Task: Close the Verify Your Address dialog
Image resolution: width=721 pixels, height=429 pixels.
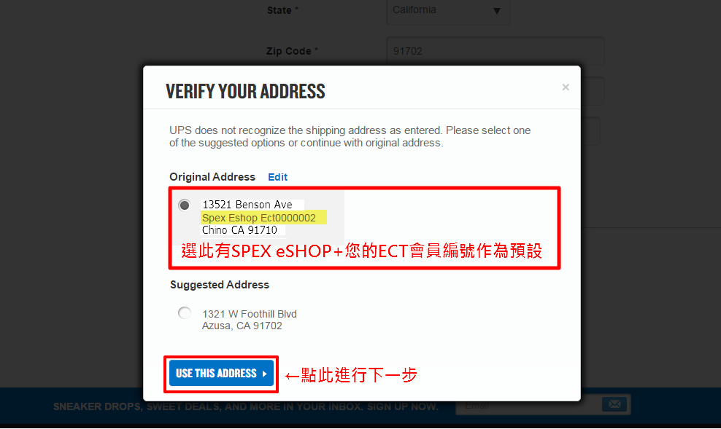Action: click(x=566, y=87)
